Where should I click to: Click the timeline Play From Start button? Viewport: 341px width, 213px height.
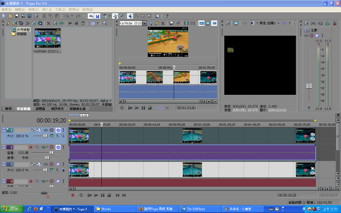click(90, 195)
